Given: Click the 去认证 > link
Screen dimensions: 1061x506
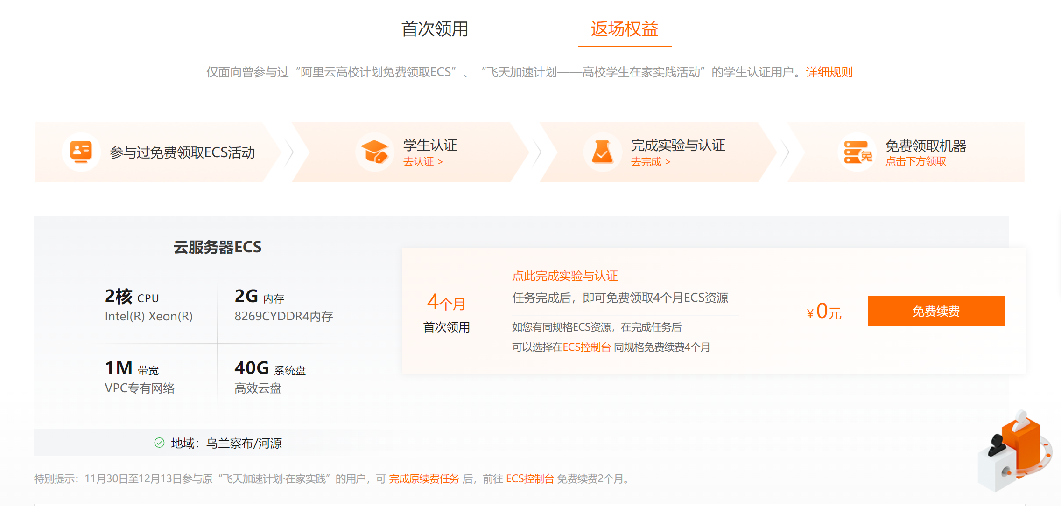Looking at the screenshot, I should click(x=423, y=162).
